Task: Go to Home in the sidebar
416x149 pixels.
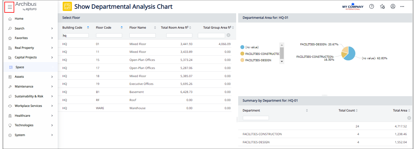Action: [x=19, y=19]
